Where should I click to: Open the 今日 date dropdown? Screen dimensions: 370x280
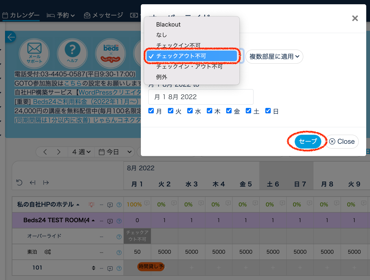click(115, 152)
